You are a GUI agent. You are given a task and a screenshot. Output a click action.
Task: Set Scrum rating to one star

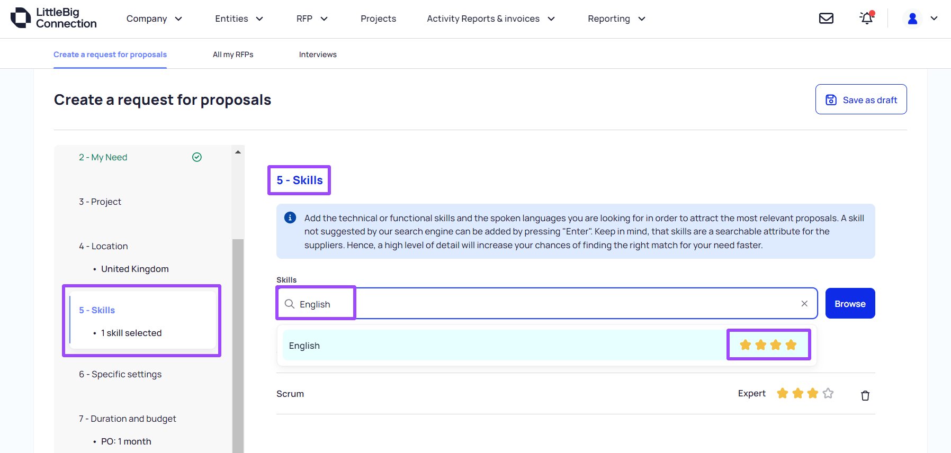pyautogui.click(x=783, y=393)
